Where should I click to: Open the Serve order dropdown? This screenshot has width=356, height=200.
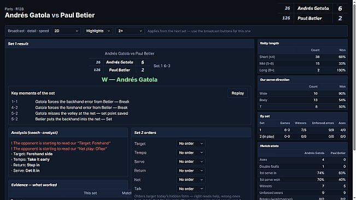191,162
